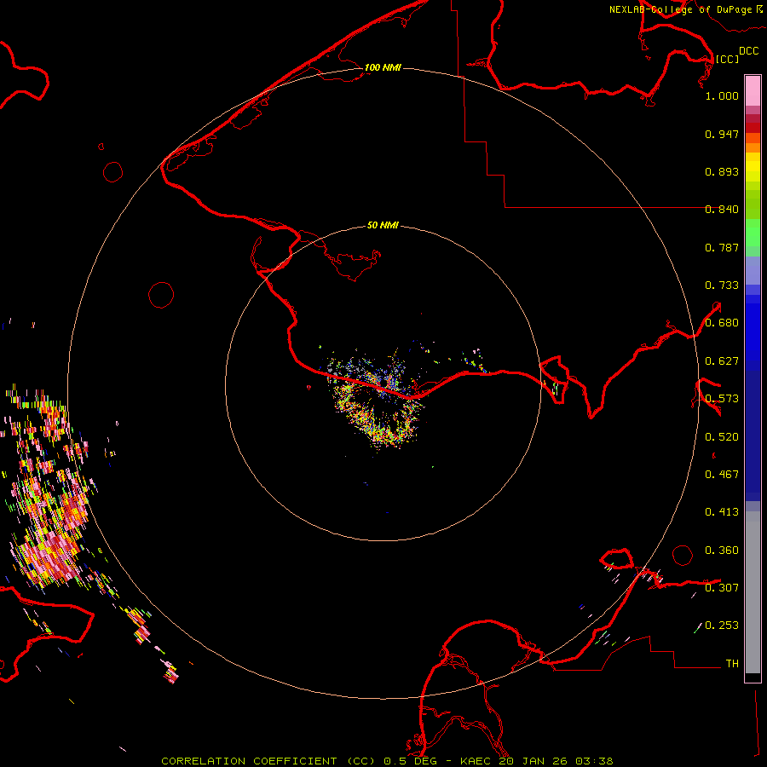Click the 0.840 scale value
This screenshot has height=767, width=767.
pyautogui.click(x=721, y=210)
